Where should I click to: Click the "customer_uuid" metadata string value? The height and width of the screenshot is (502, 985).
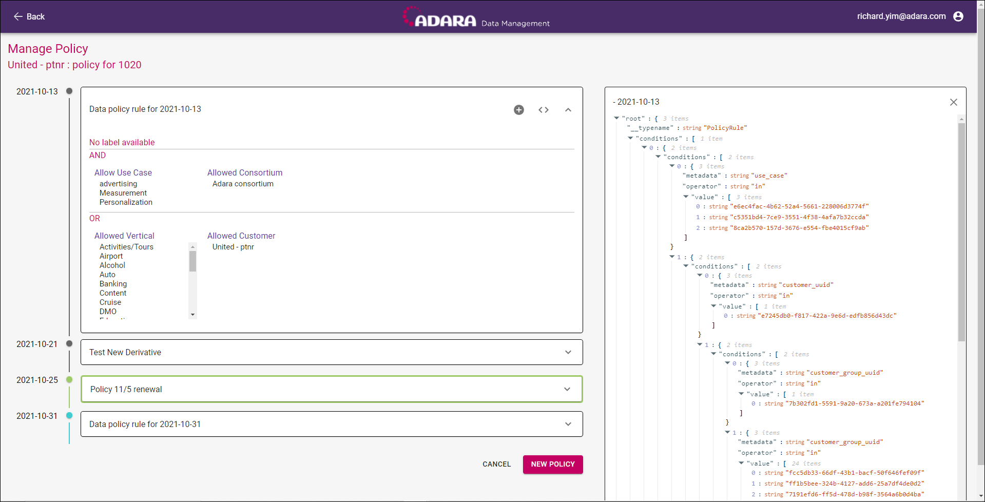pos(806,285)
